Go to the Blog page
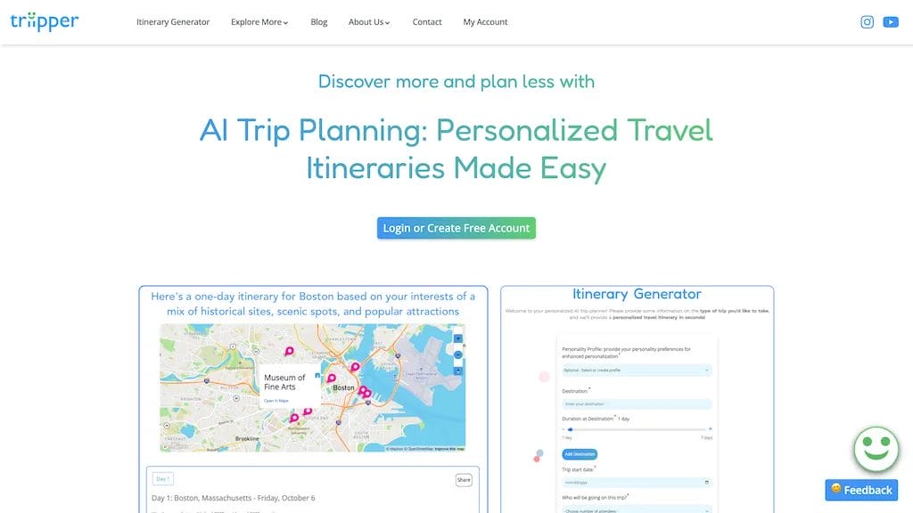The width and height of the screenshot is (913, 513). [318, 22]
